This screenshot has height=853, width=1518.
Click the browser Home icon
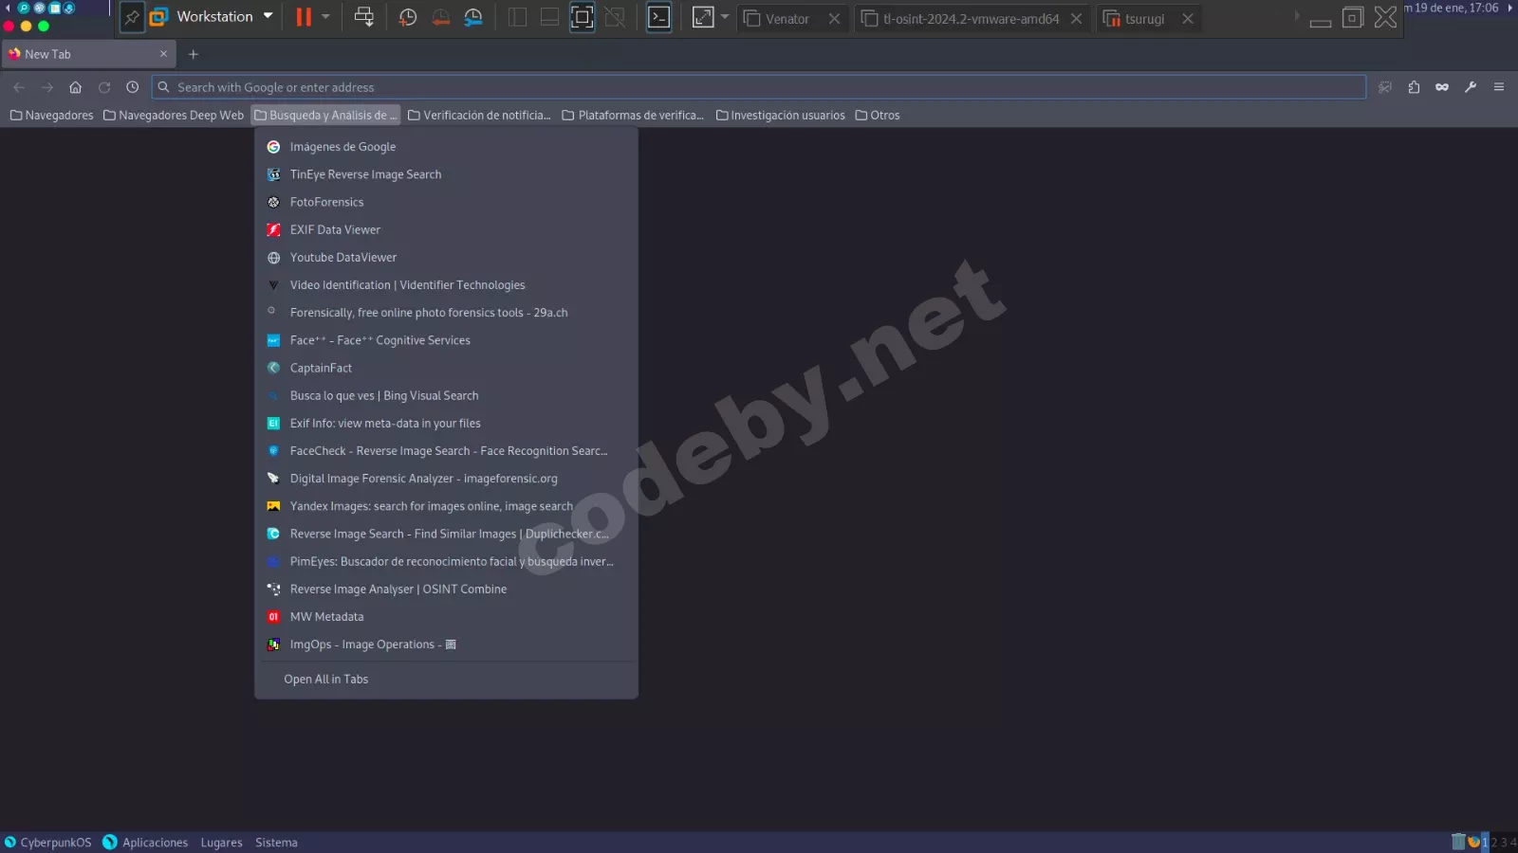point(75,86)
